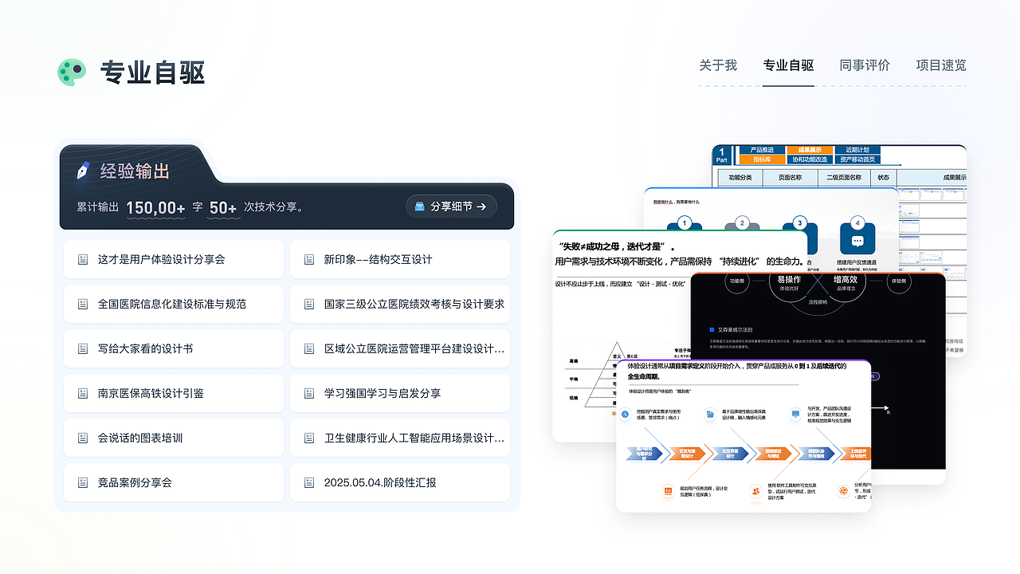Open 写给大家看的设计书 item
1020x574 pixels.
[x=174, y=349]
